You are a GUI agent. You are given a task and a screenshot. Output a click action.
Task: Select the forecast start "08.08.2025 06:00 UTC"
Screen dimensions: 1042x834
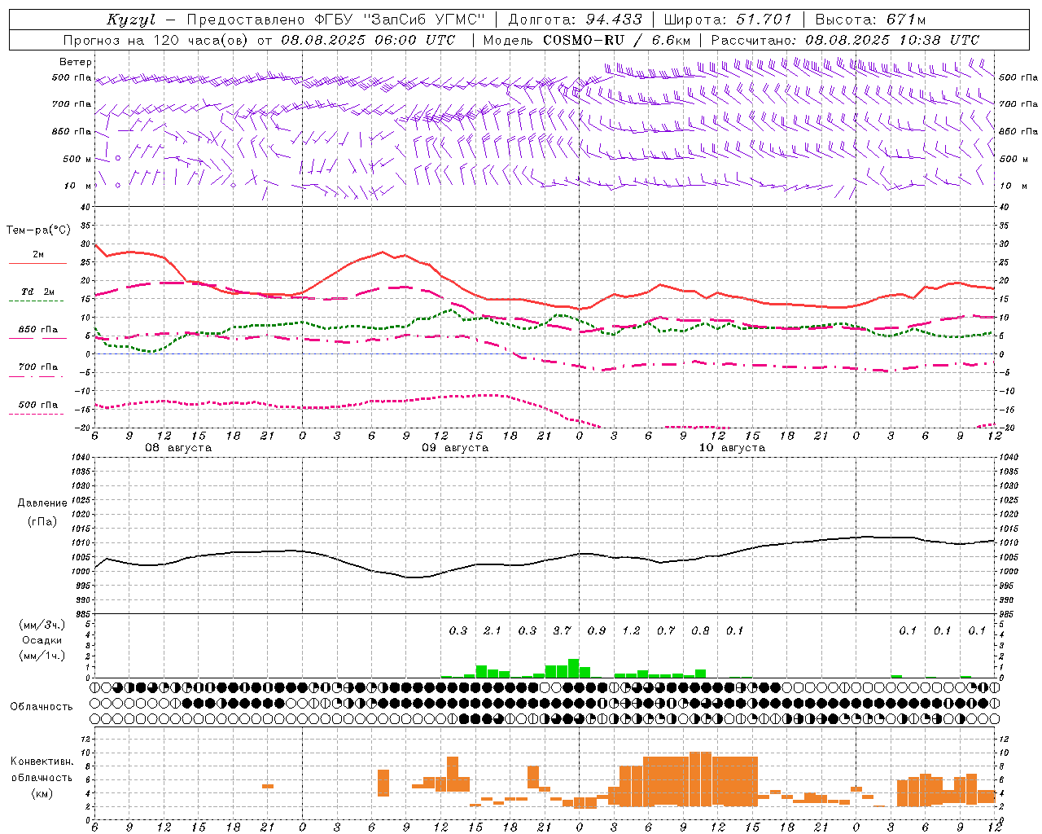point(369,40)
